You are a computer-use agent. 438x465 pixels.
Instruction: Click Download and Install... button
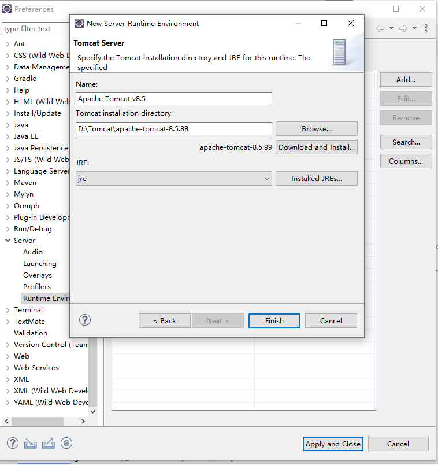pos(317,147)
